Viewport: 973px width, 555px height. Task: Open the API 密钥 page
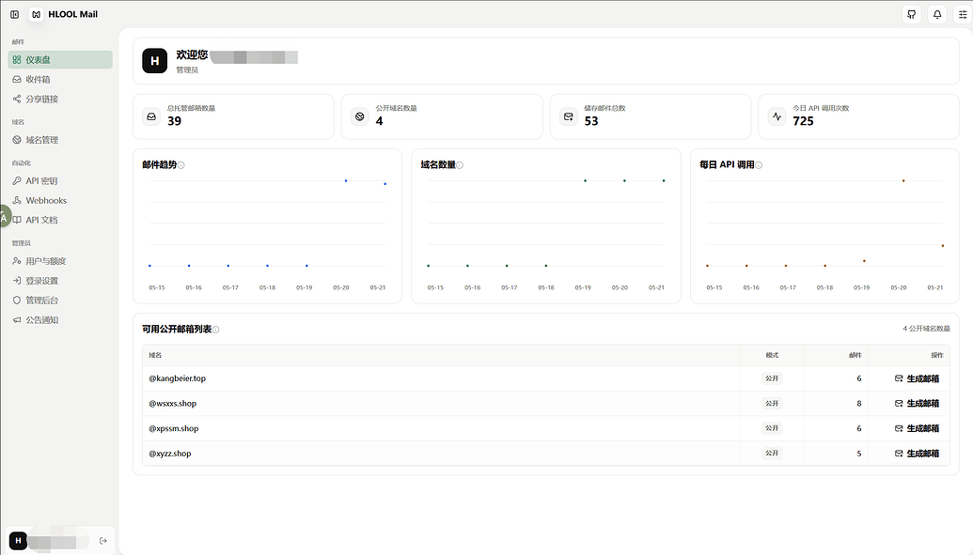60,181
